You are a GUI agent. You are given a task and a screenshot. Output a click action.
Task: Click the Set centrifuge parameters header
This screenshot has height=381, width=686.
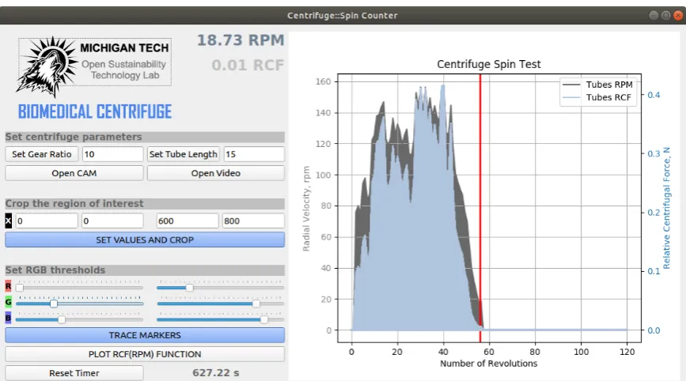145,138
